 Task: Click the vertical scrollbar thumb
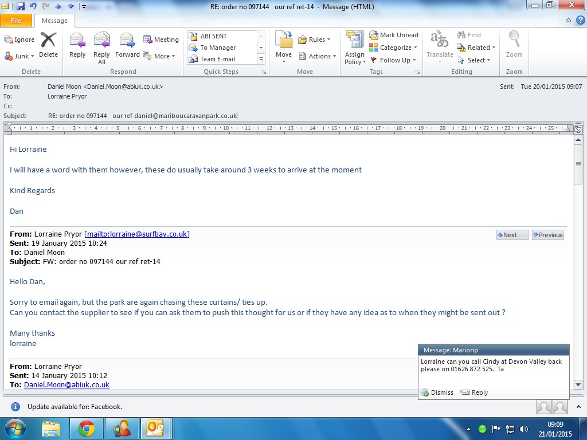(578, 164)
